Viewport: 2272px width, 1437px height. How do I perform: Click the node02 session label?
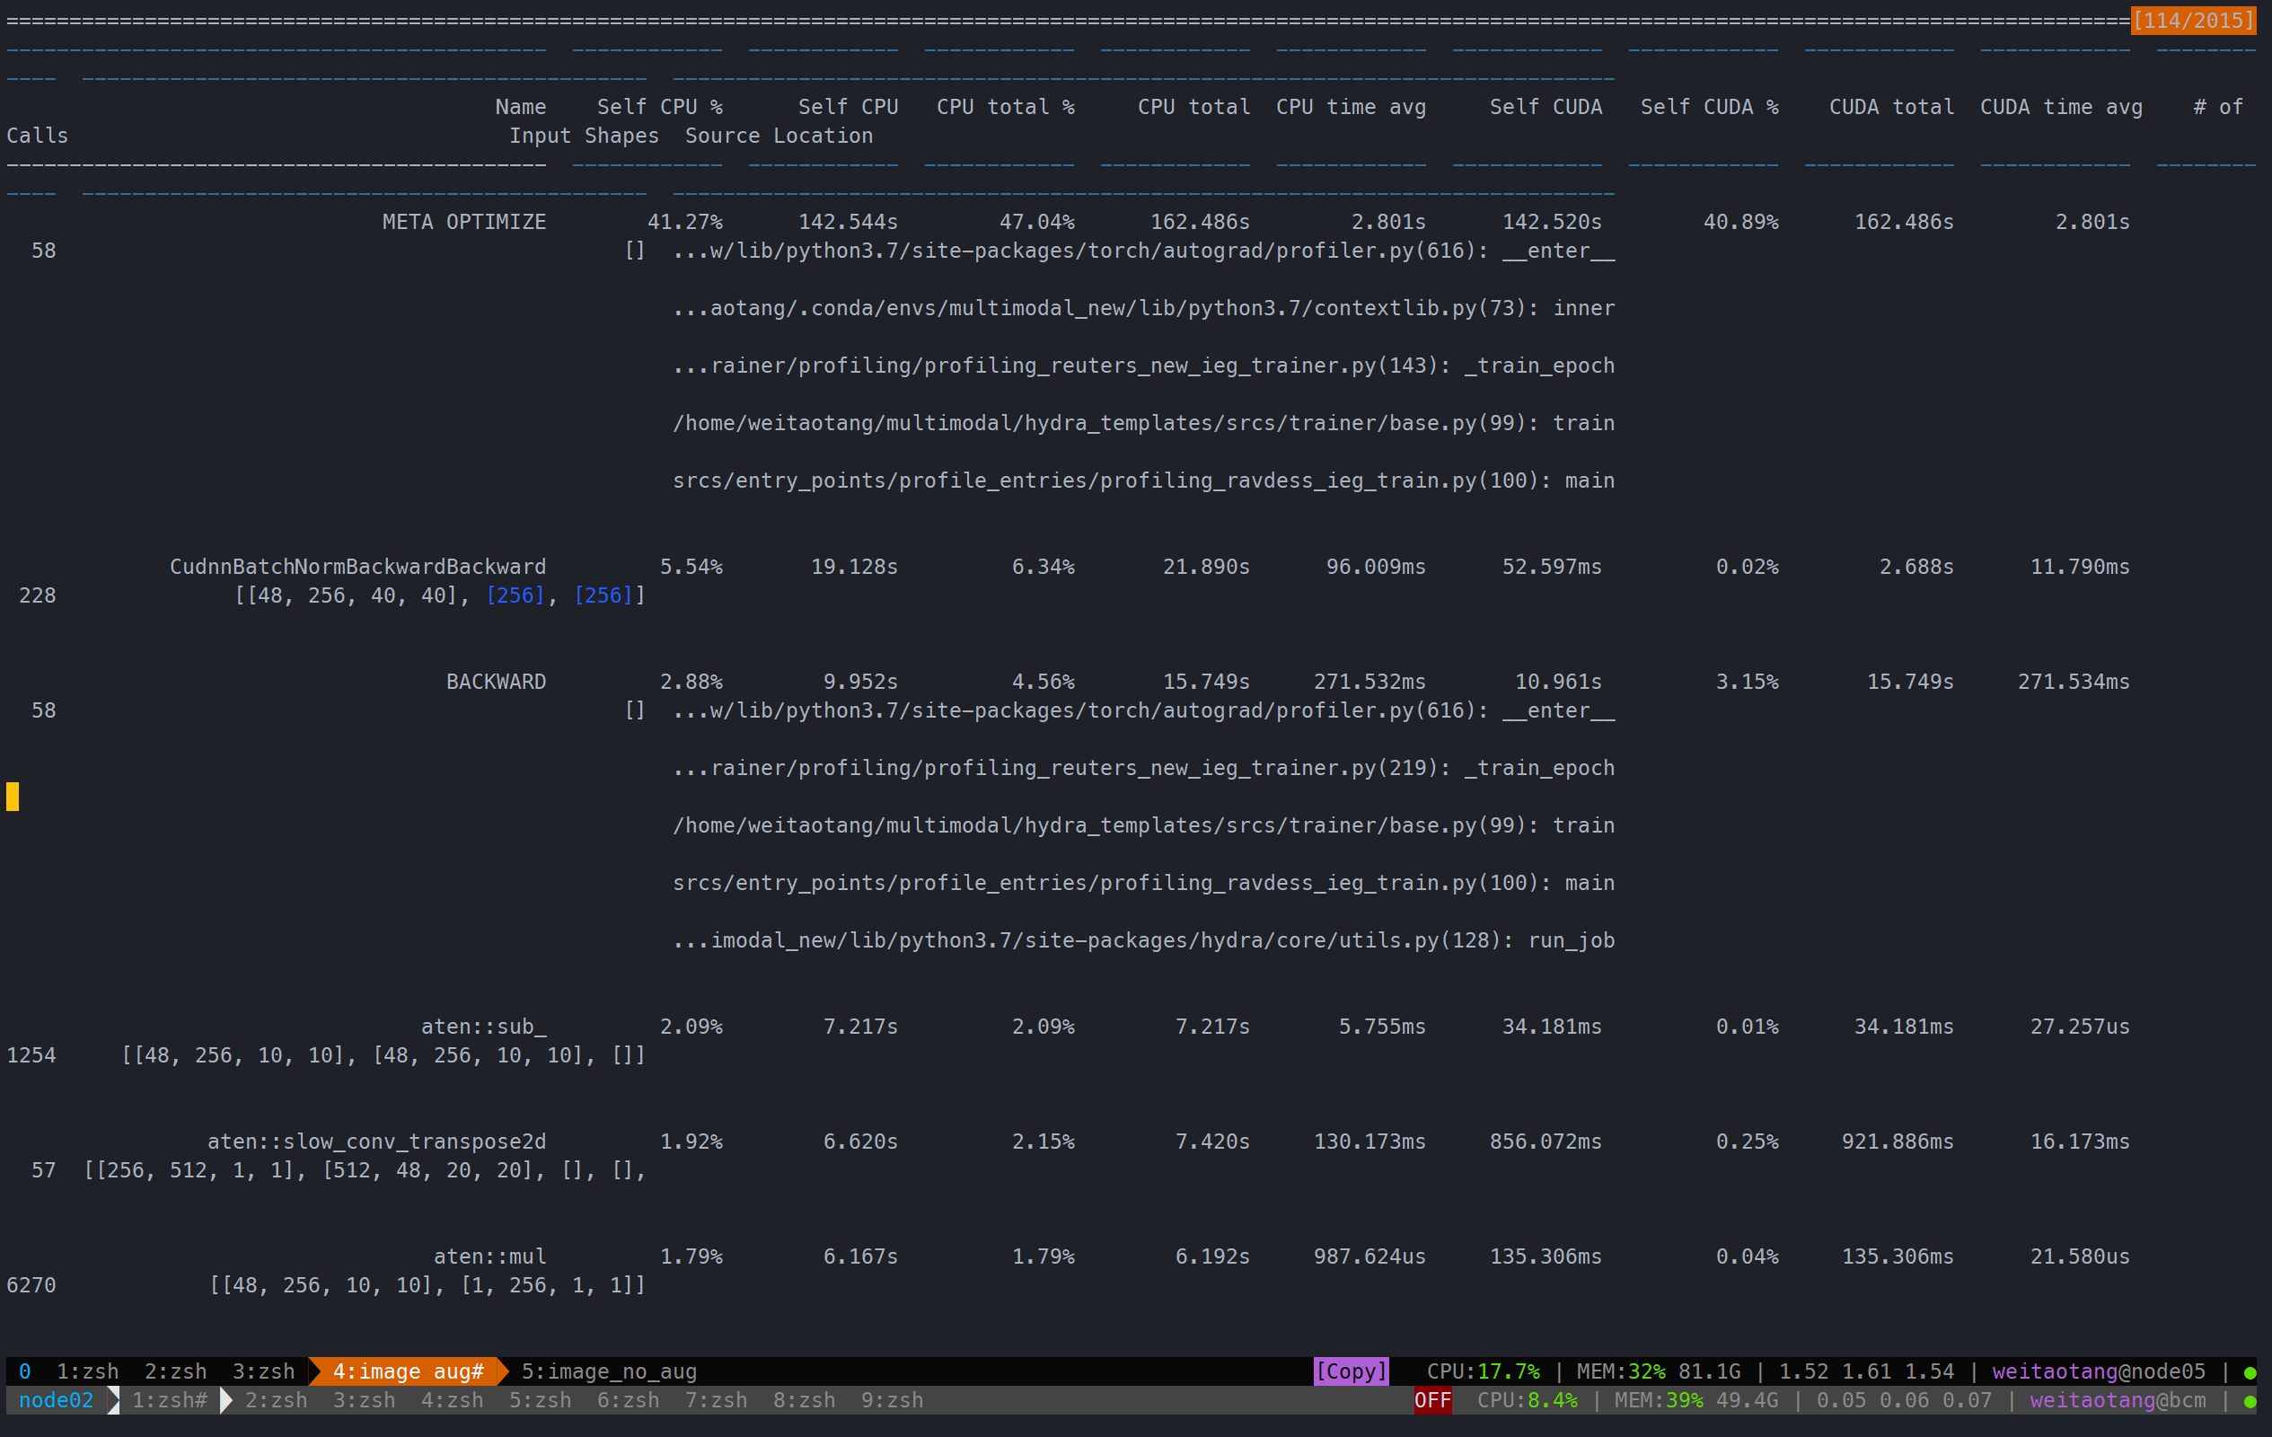pyautogui.click(x=57, y=1400)
